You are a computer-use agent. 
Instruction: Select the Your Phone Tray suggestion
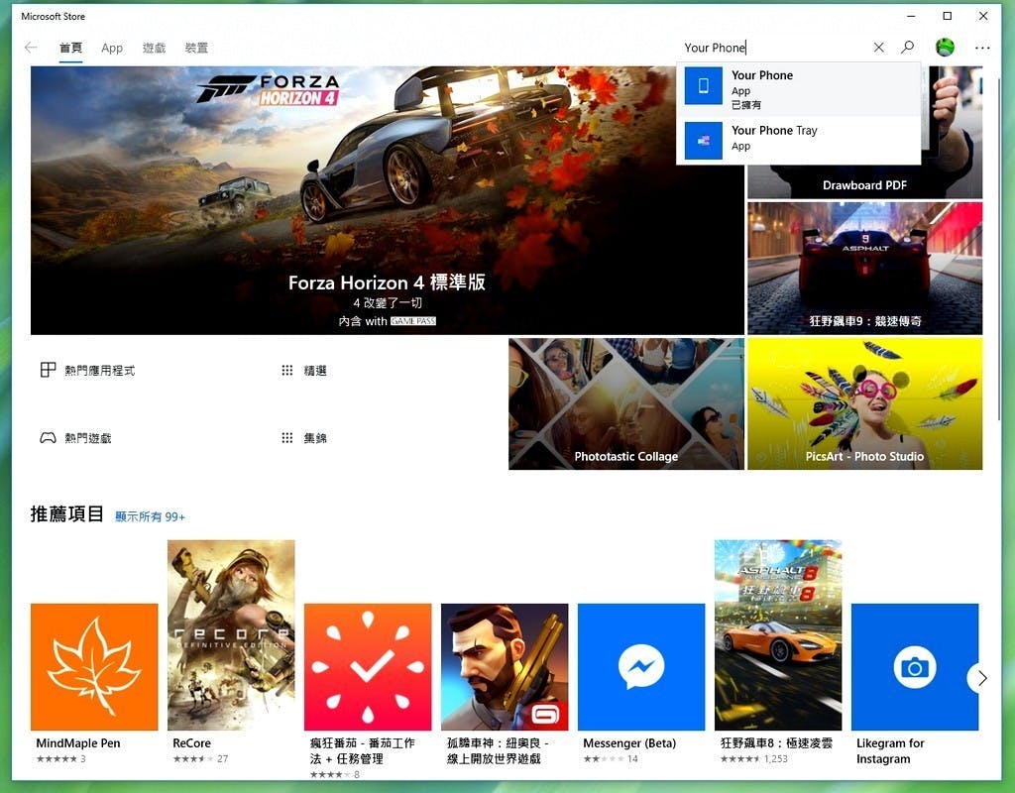(799, 140)
